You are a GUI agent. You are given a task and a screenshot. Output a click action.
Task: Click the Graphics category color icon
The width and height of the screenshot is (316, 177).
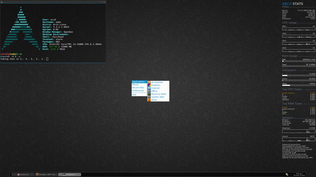[x=149, y=85]
